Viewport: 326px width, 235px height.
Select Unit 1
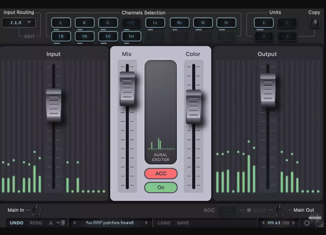pyautogui.click(x=264, y=23)
